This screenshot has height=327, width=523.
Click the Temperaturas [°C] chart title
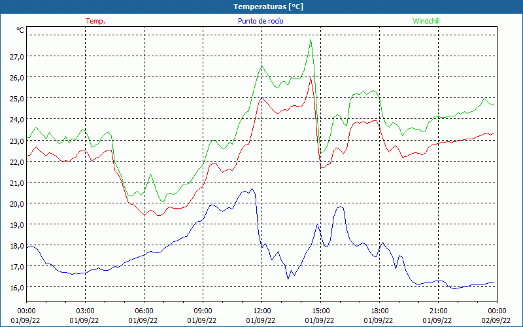tap(268, 7)
